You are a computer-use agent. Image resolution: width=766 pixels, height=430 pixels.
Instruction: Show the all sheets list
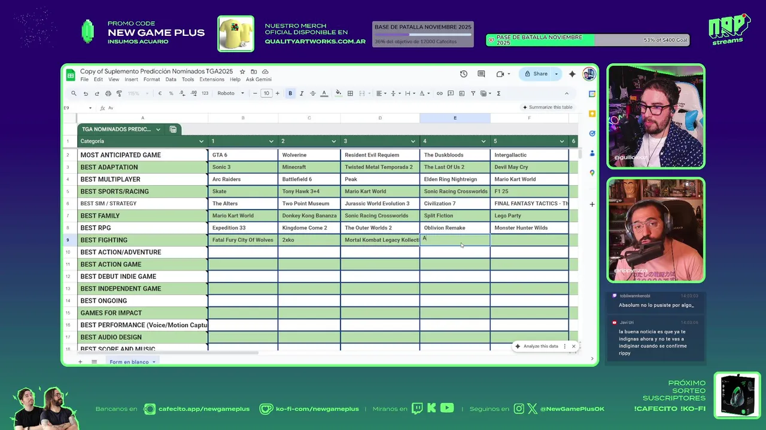point(94,362)
